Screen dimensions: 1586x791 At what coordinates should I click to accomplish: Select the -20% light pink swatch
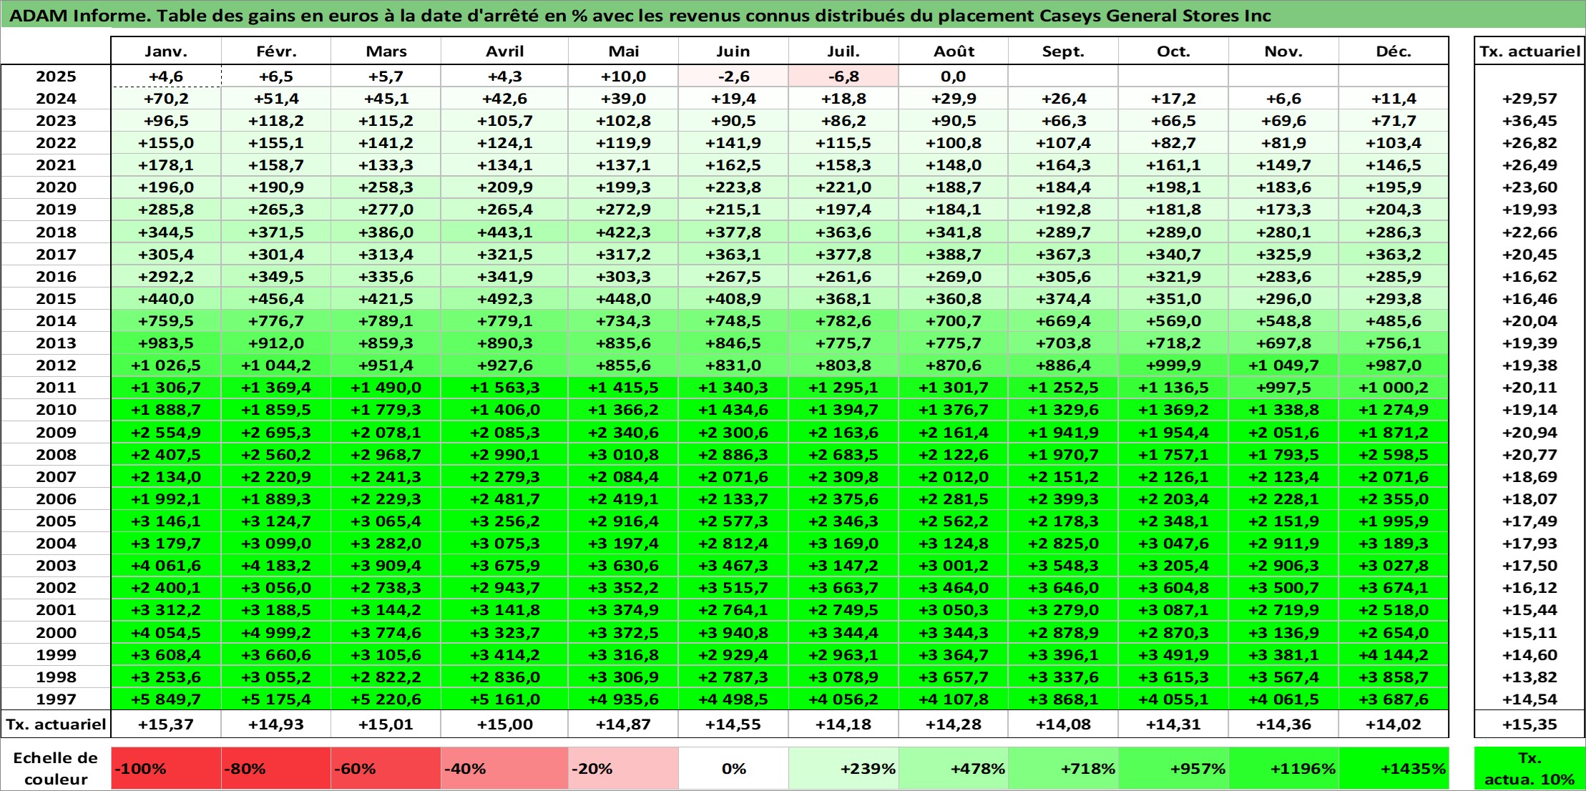tap(623, 769)
